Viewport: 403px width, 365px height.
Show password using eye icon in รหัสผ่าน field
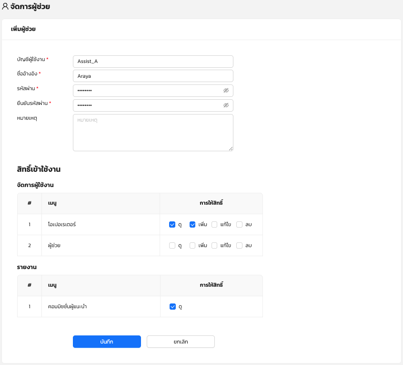(x=226, y=91)
